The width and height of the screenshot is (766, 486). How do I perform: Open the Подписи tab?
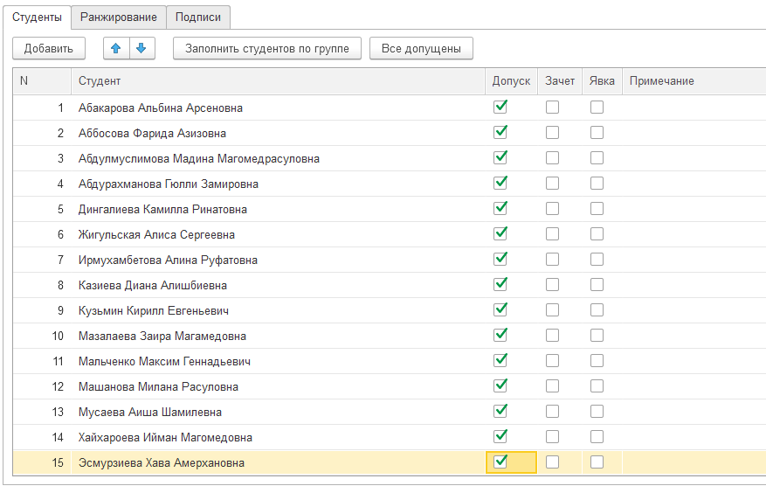coord(197,17)
